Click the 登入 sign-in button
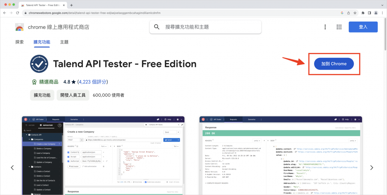The image size is (387, 195). point(363,27)
